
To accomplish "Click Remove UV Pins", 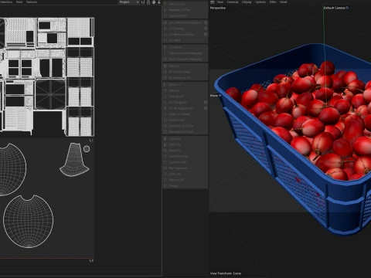I will click(185, 10).
